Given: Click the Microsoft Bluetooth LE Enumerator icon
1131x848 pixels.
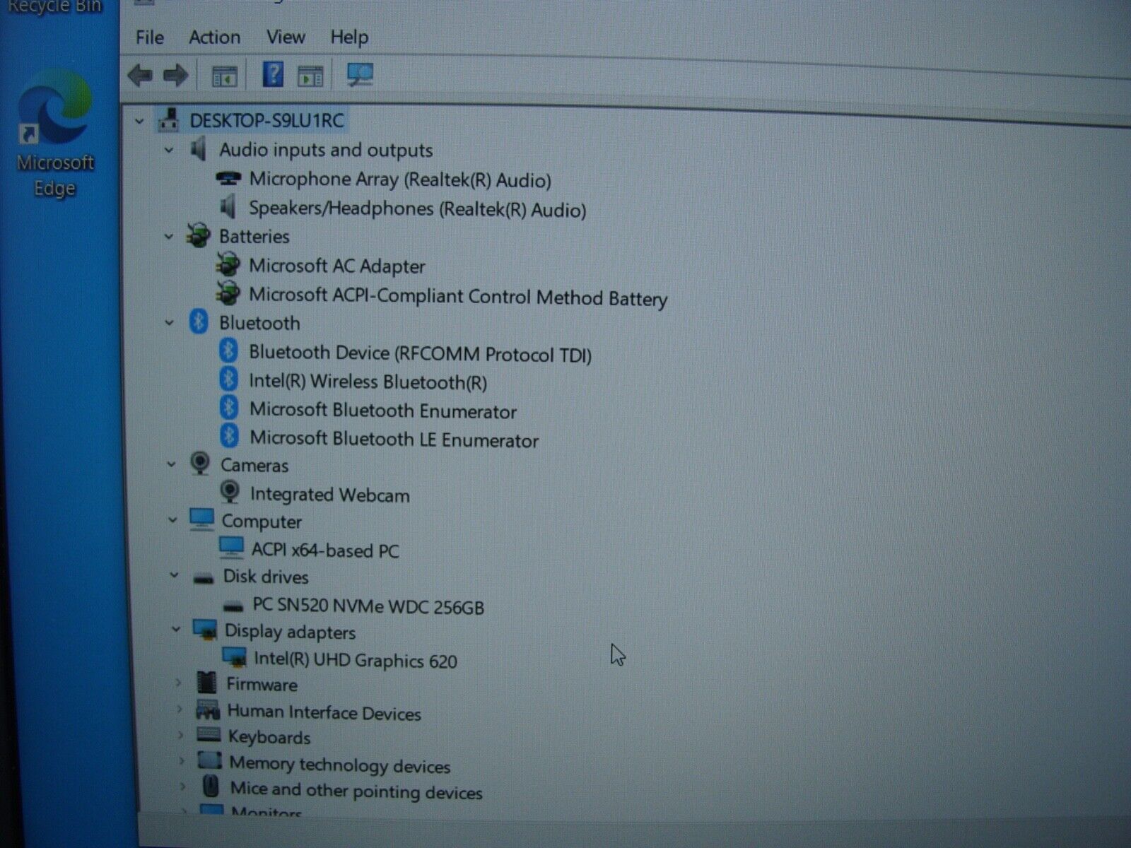Looking at the screenshot, I should pos(229,436).
